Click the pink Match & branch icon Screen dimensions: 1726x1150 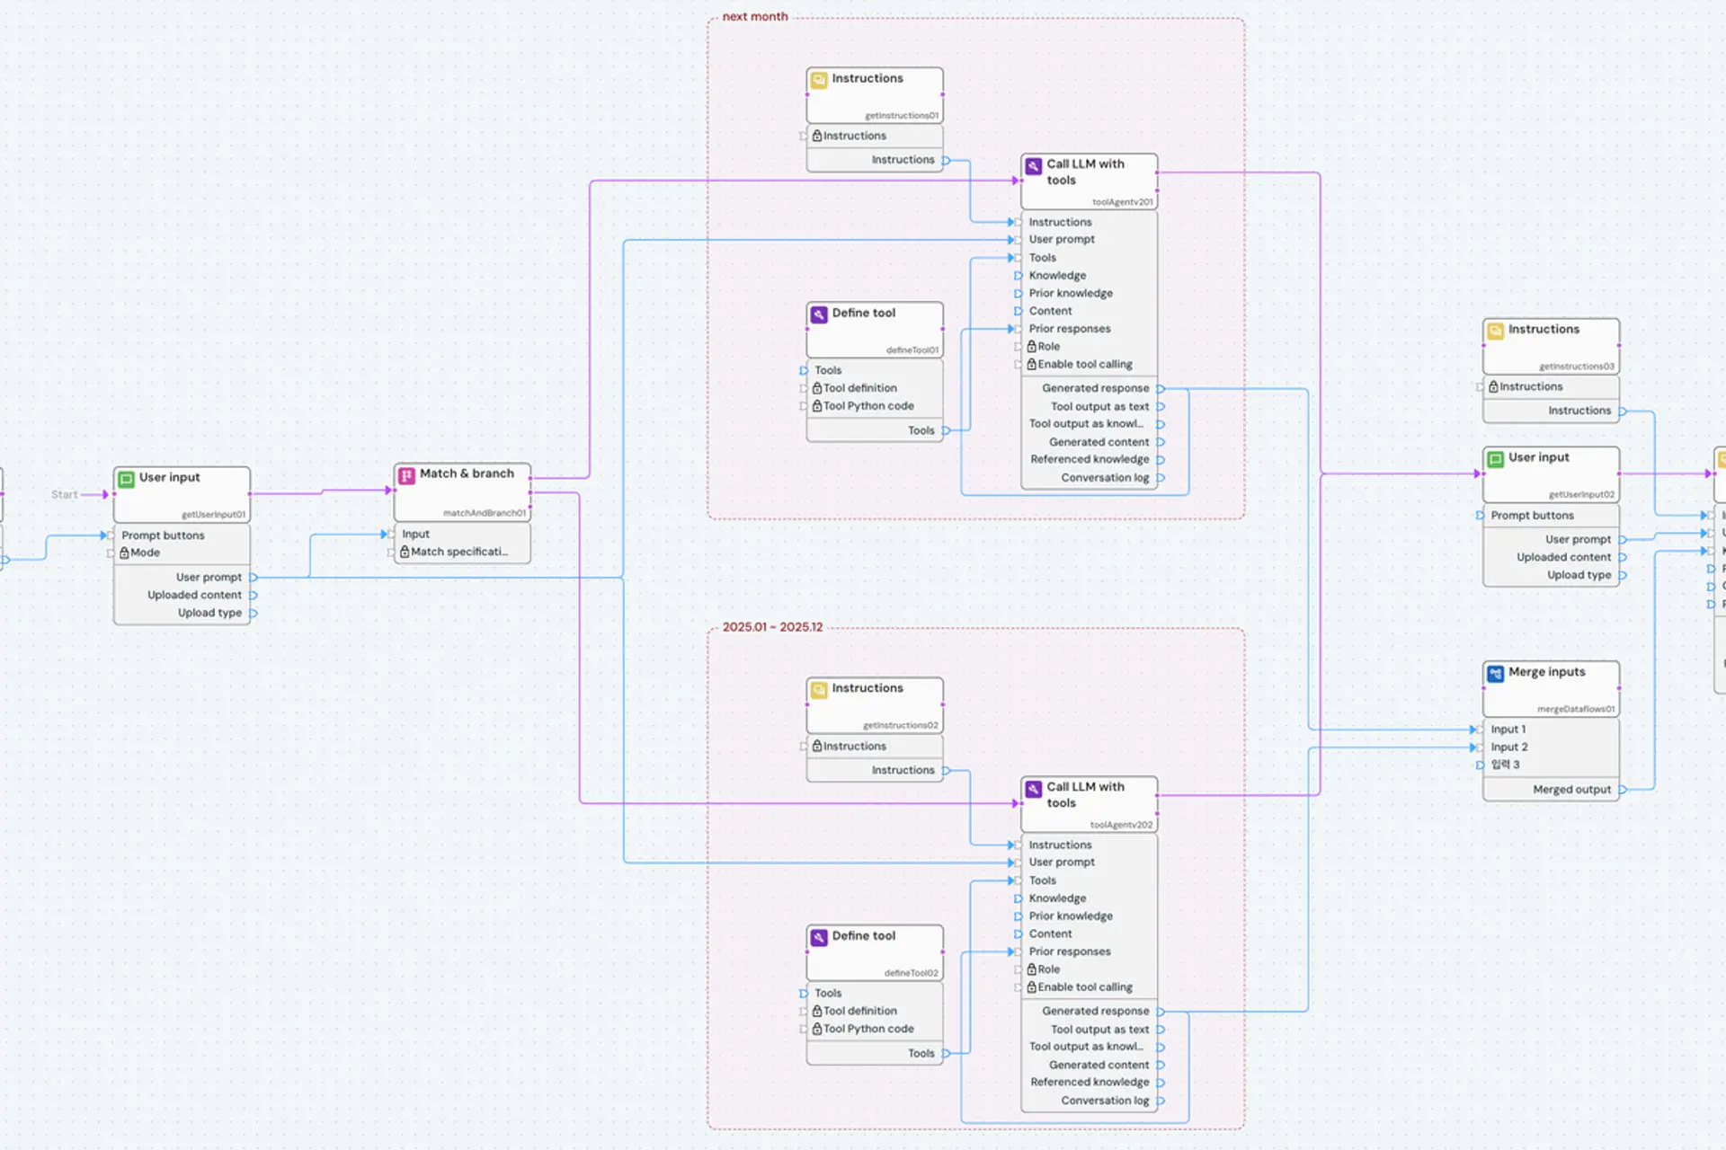(x=406, y=475)
